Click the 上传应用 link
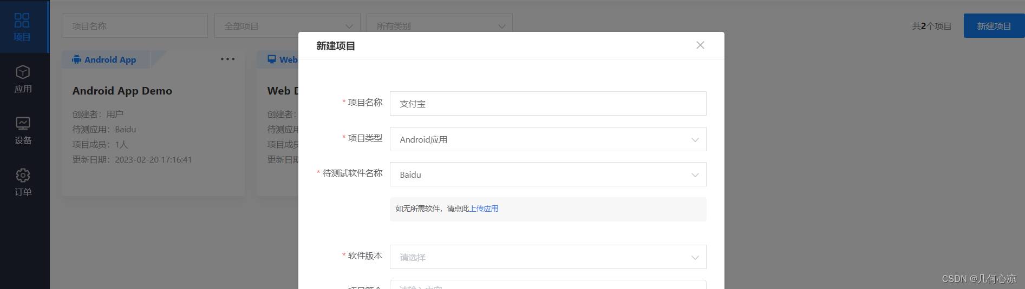Screen dimensions: 1025x289 pos(484,209)
